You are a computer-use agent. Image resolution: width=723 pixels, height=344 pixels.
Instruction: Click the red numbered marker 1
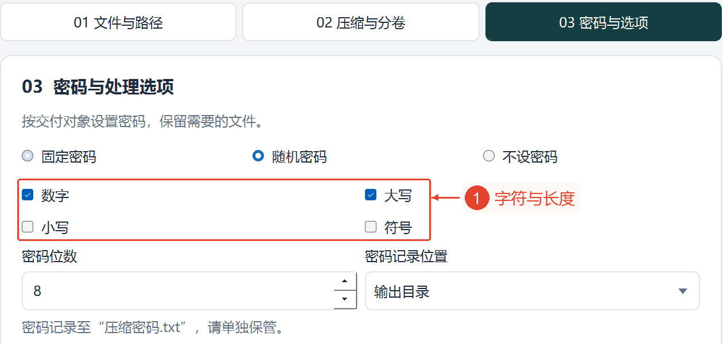tap(477, 199)
